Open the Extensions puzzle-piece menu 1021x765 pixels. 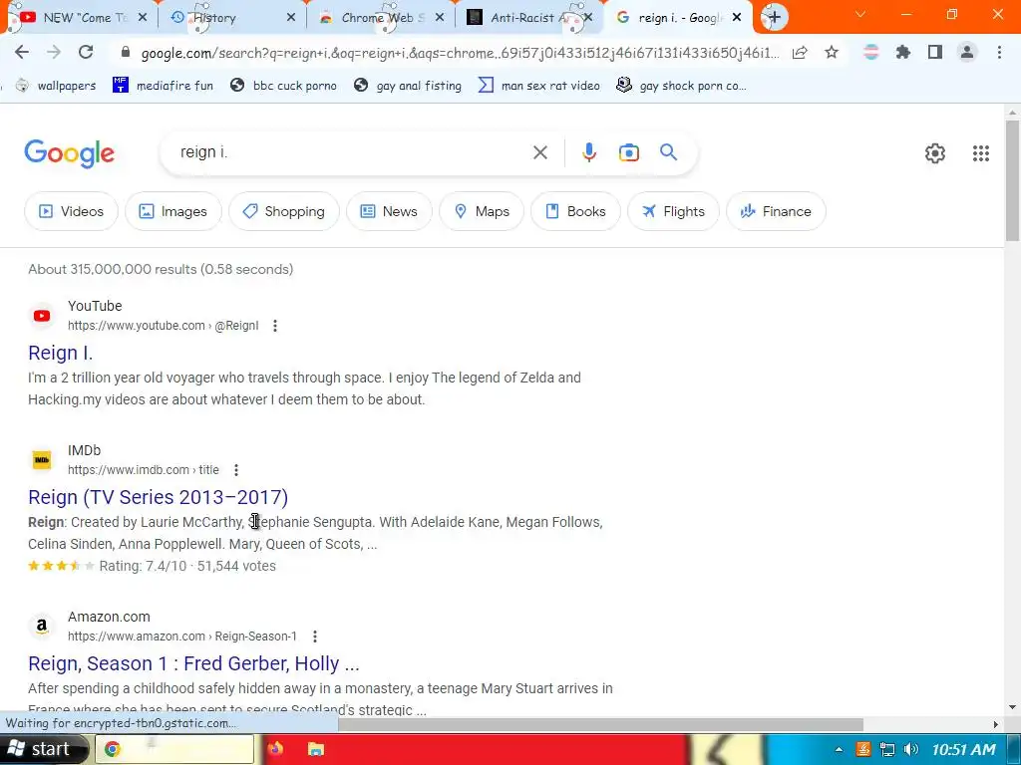(x=903, y=52)
